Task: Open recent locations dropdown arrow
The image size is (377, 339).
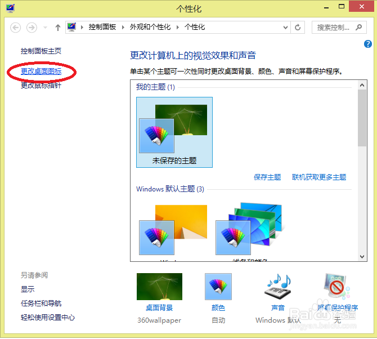Action: coord(45,28)
